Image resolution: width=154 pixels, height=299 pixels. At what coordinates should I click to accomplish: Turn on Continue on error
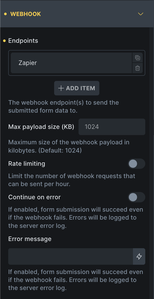click(136, 197)
